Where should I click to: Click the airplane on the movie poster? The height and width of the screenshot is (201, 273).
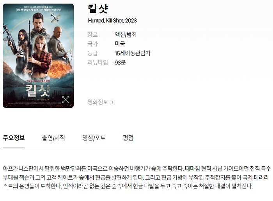coord(55,18)
